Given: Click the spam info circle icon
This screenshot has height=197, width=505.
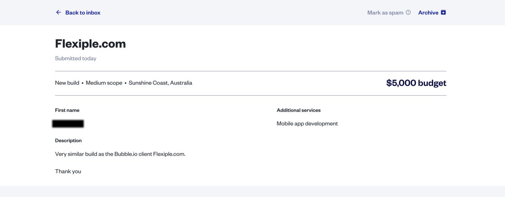Looking at the screenshot, I should point(408,13).
